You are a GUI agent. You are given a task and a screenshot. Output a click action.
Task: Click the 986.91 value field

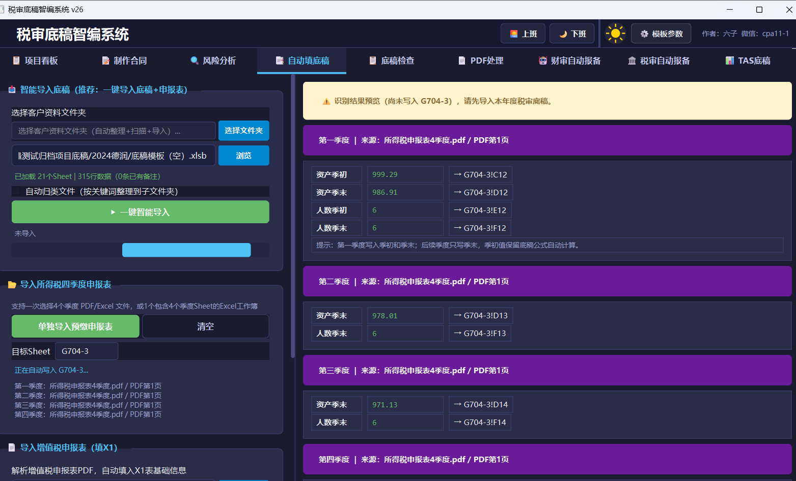[x=405, y=192]
